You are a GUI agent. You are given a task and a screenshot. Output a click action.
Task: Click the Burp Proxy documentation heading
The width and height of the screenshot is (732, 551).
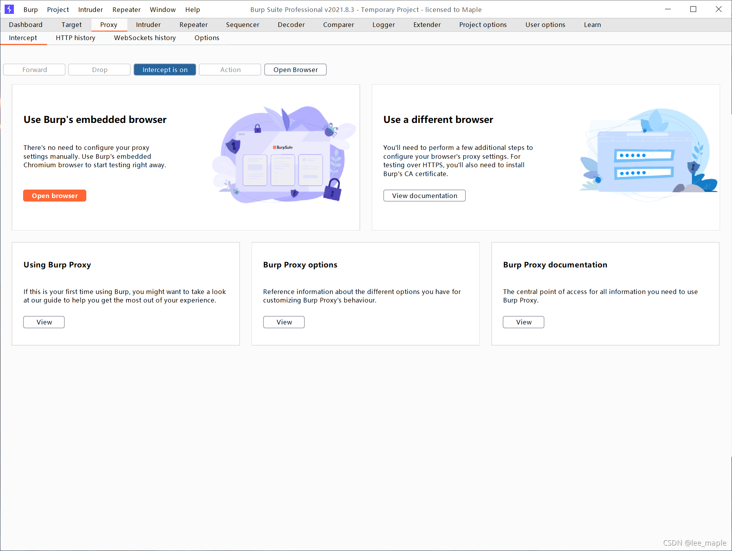(555, 265)
